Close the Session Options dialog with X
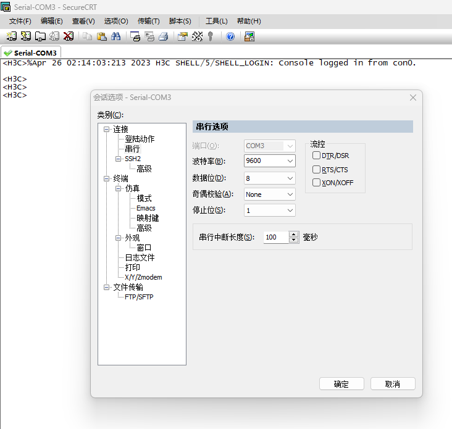 point(413,98)
